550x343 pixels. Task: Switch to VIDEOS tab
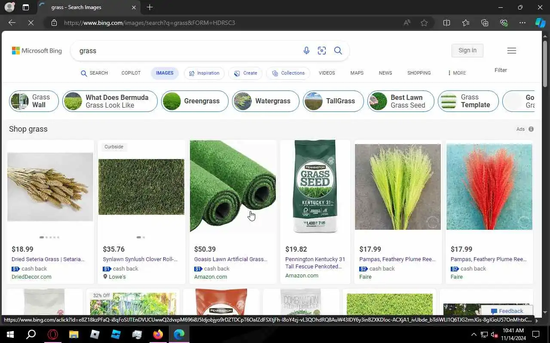coord(327,73)
